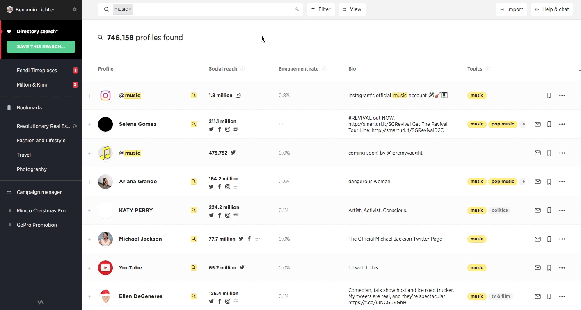The image size is (581, 310).
Task: Open the Michael Jackson profile name
Action: 140,239
